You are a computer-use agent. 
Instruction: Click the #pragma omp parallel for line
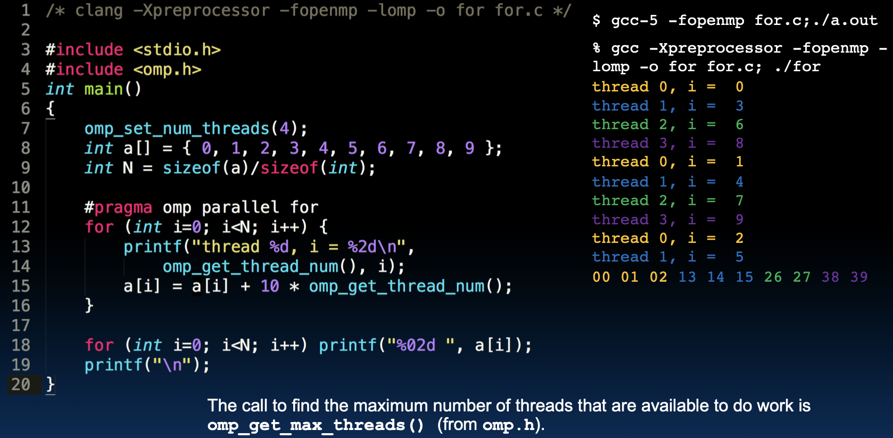click(x=201, y=207)
